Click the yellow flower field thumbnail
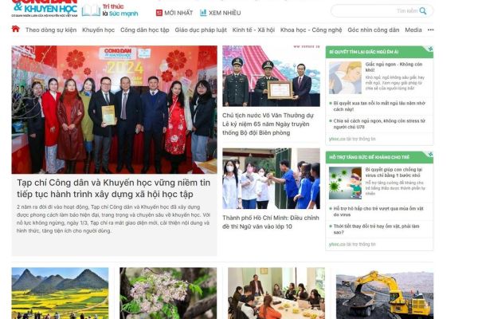 [x=60, y=293]
